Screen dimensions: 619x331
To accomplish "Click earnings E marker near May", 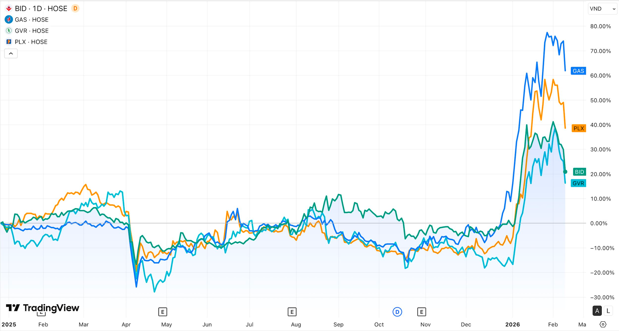I will click(x=162, y=312).
